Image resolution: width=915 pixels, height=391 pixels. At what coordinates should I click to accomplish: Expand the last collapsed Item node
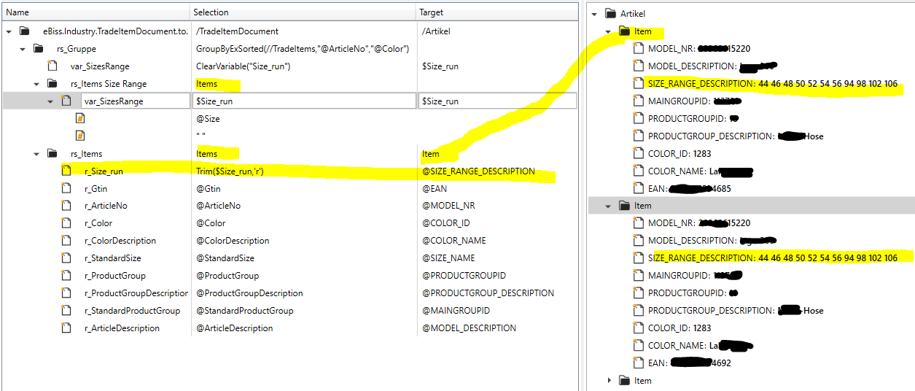[x=610, y=381]
